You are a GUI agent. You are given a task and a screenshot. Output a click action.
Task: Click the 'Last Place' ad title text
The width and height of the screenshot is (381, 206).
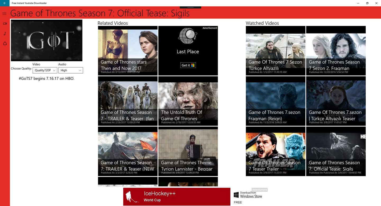[x=188, y=51]
